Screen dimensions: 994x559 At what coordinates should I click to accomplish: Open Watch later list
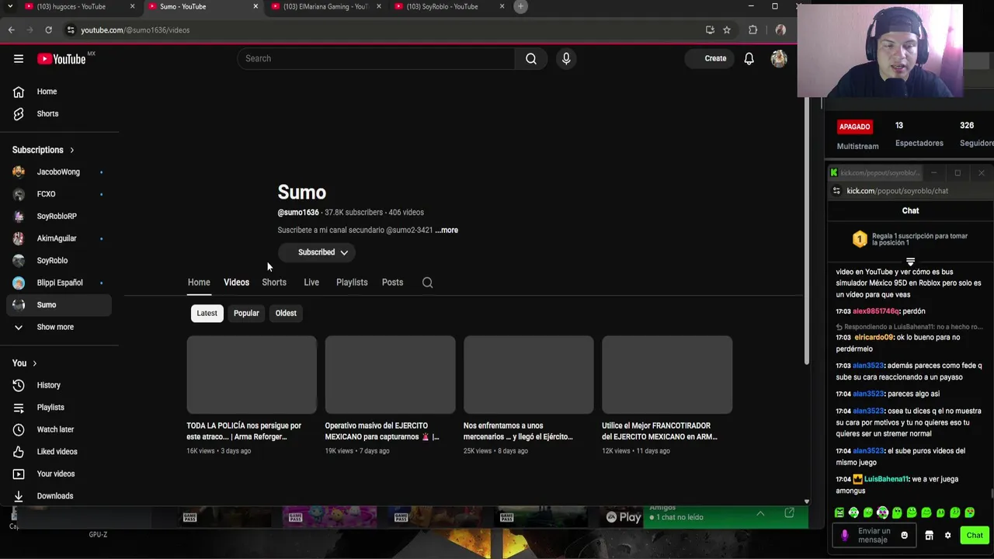[x=59, y=429]
